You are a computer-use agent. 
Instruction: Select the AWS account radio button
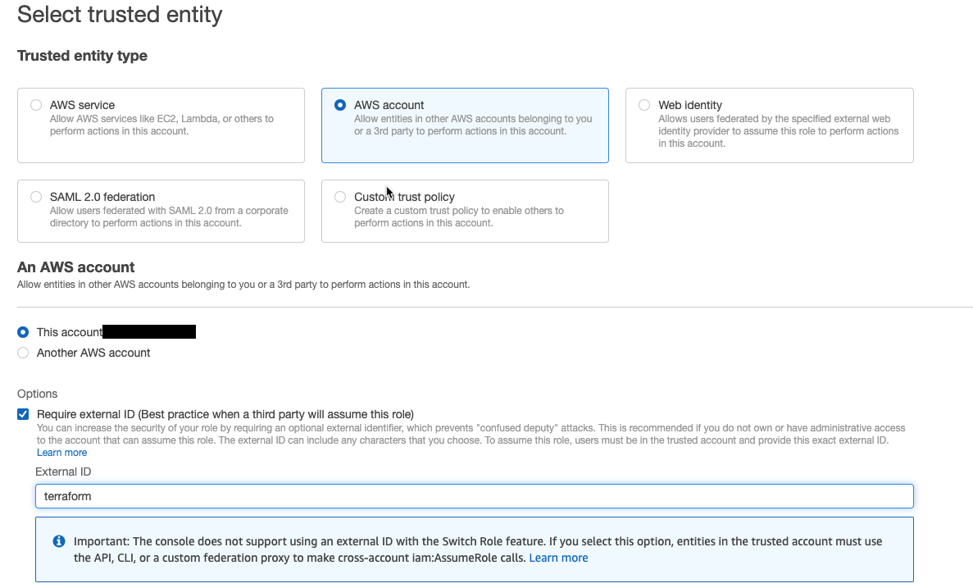[x=340, y=105]
